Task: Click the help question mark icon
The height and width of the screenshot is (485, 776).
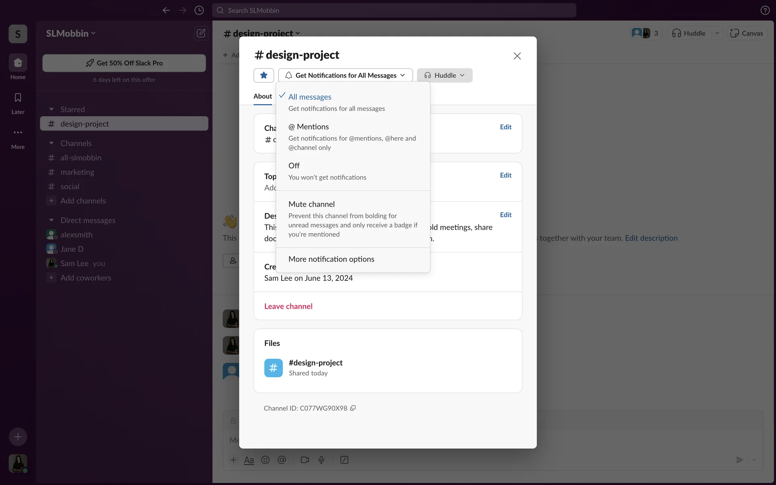Action: click(765, 11)
